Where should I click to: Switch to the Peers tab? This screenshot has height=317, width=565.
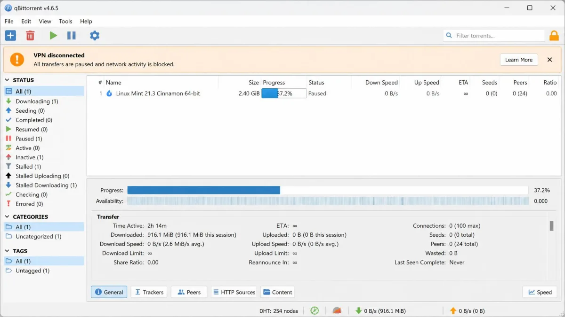pyautogui.click(x=189, y=292)
